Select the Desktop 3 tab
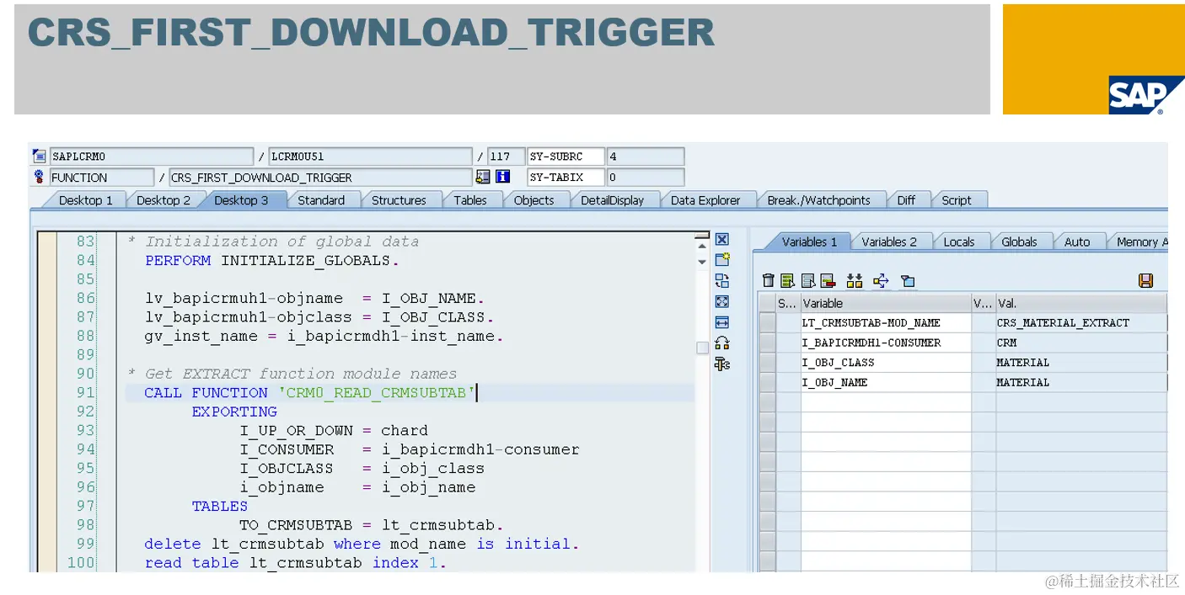This screenshot has height=595, width=1185. [241, 200]
